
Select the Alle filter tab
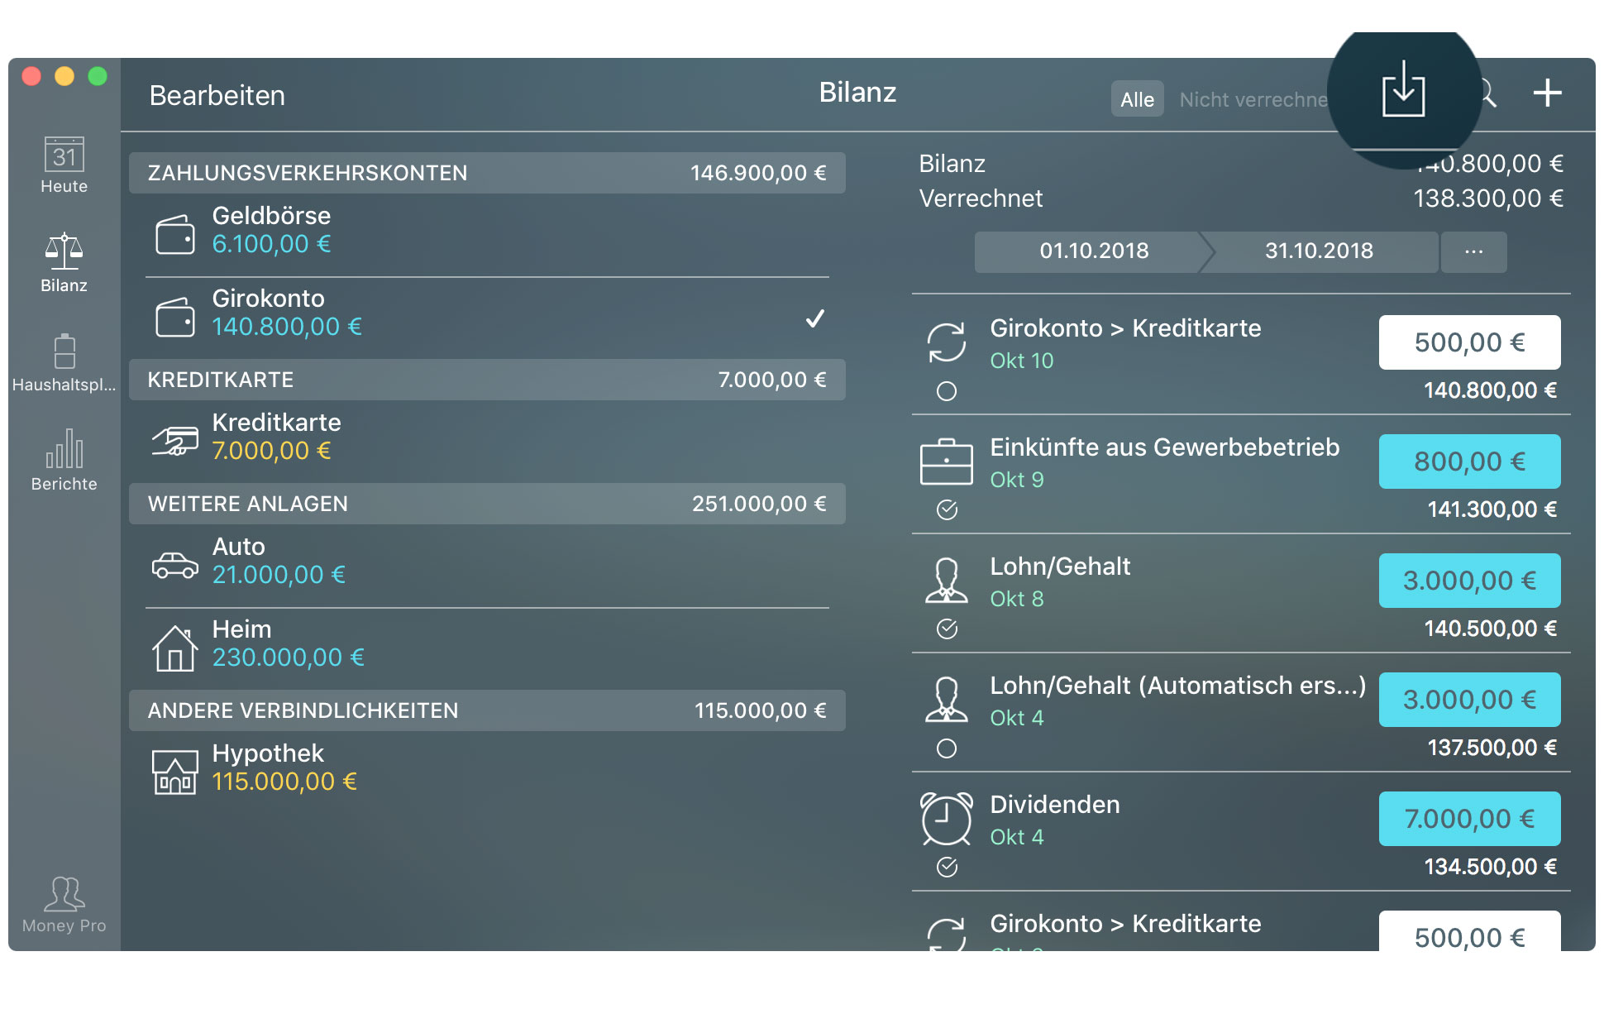coord(1134,98)
